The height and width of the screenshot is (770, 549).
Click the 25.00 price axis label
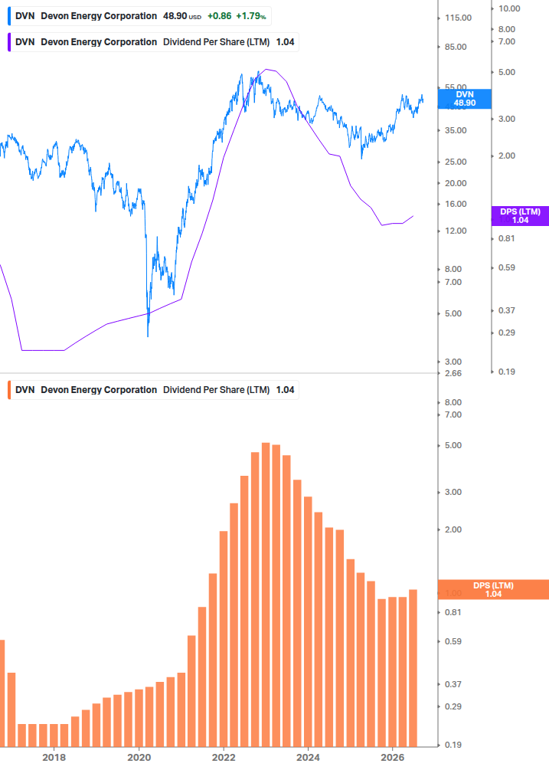click(x=456, y=162)
